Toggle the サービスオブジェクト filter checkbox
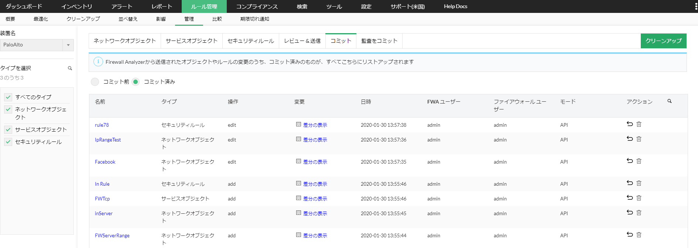 (x=8, y=130)
